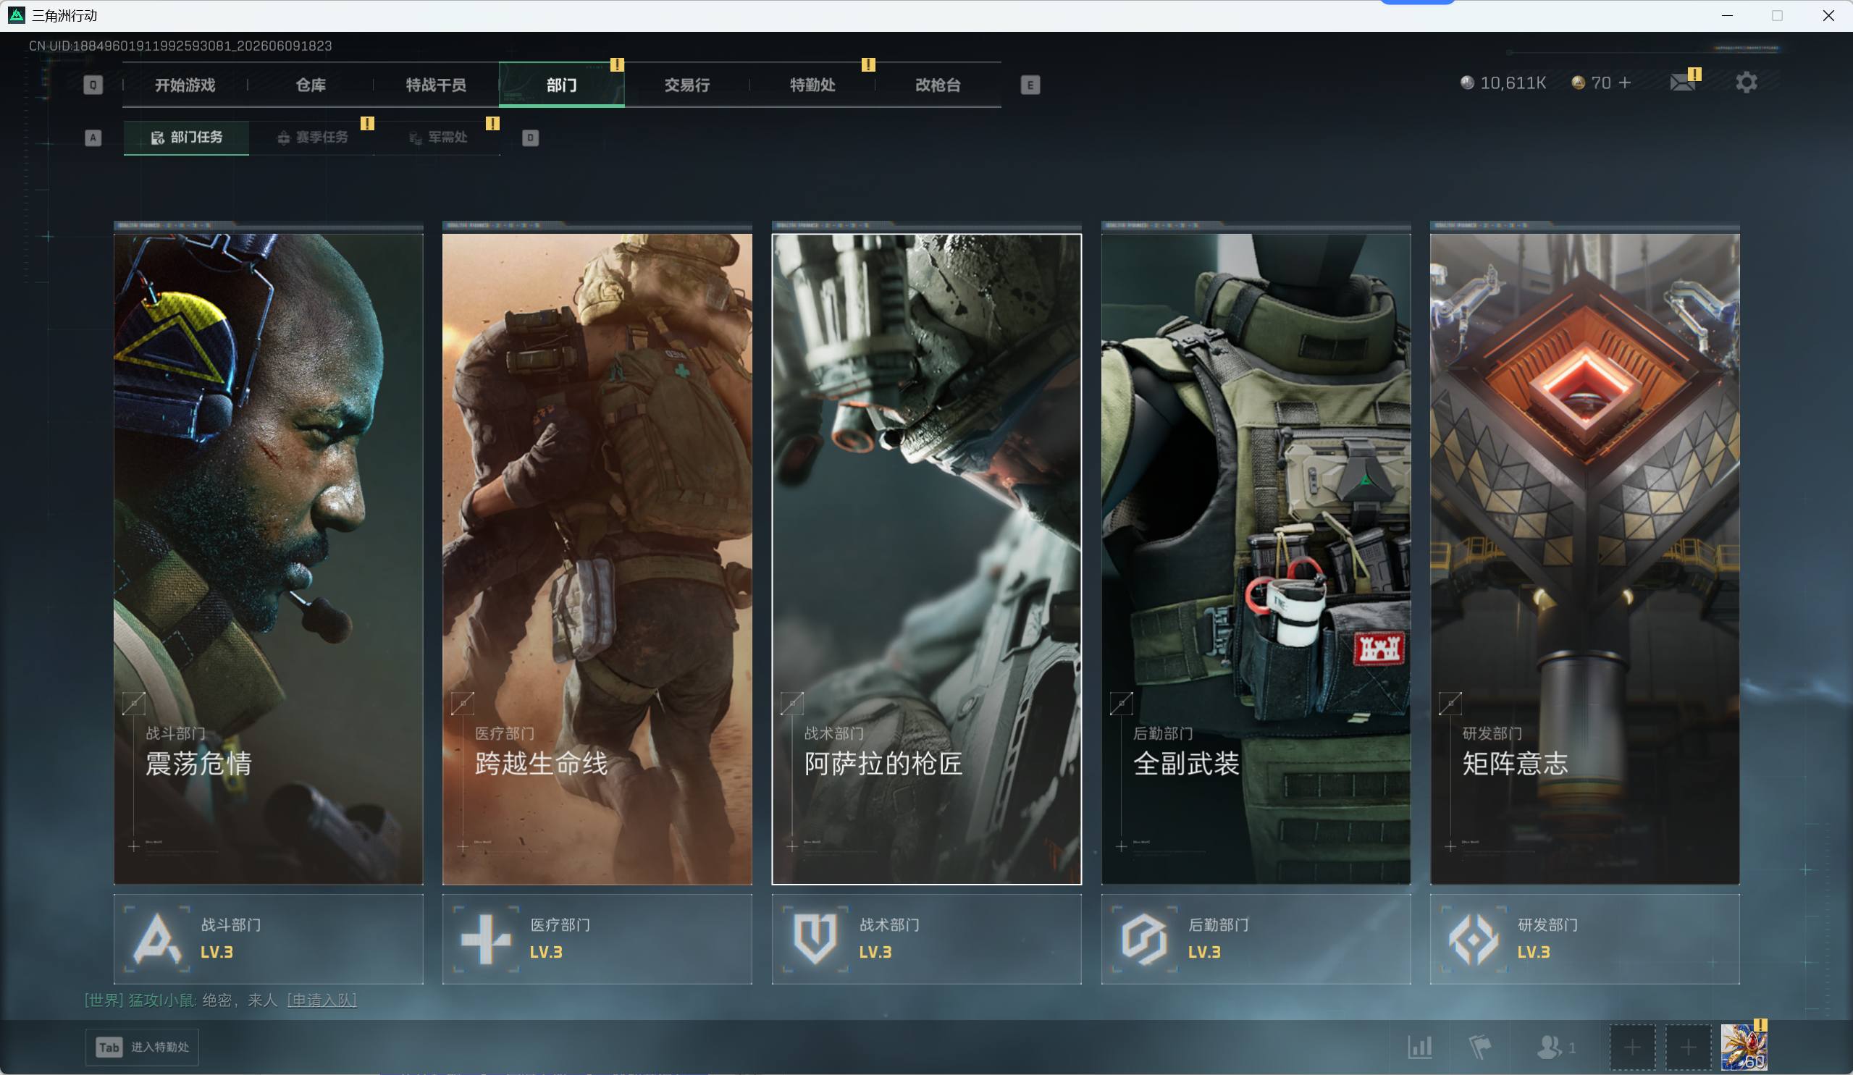Open the 仓库 tab
Viewport: 1853px width, 1075px height.
pyautogui.click(x=311, y=85)
